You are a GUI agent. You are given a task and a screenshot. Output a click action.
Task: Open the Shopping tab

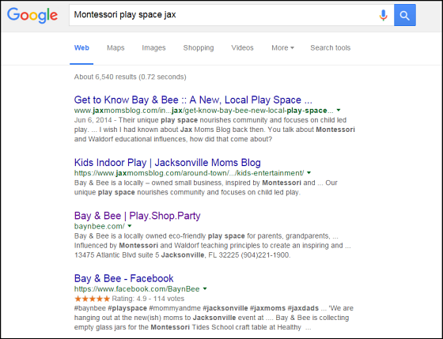pos(199,47)
